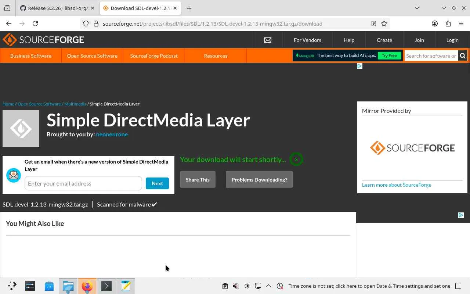Focus the email address input field
Image resolution: width=470 pixels, height=294 pixels.
pos(83,183)
